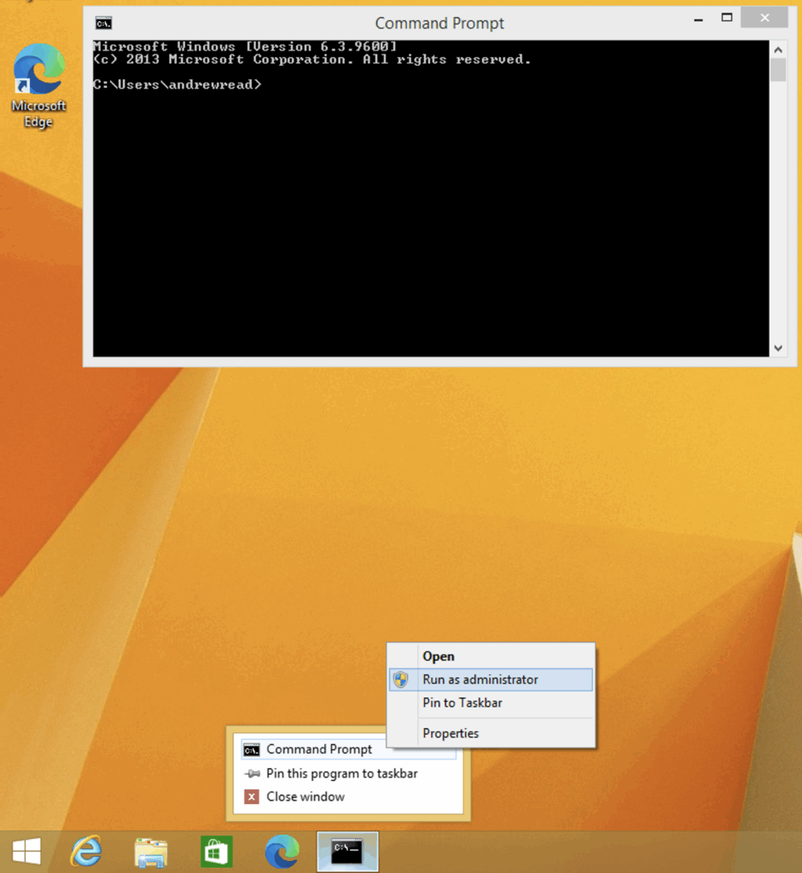Screen dimensions: 802x873
Task: Open File Explorer from the taskbar
Action: pyautogui.click(x=151, y=851)
